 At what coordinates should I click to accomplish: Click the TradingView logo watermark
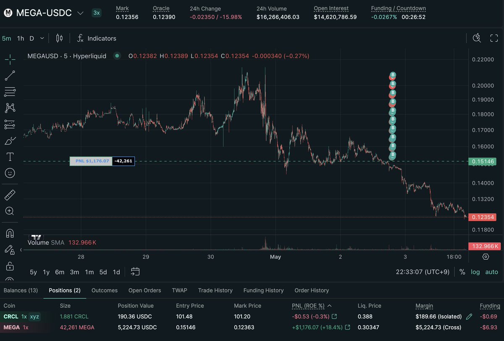(37, 238)
